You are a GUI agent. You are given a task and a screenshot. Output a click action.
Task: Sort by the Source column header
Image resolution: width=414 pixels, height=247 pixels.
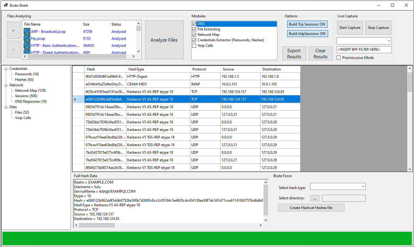(240, 69)
